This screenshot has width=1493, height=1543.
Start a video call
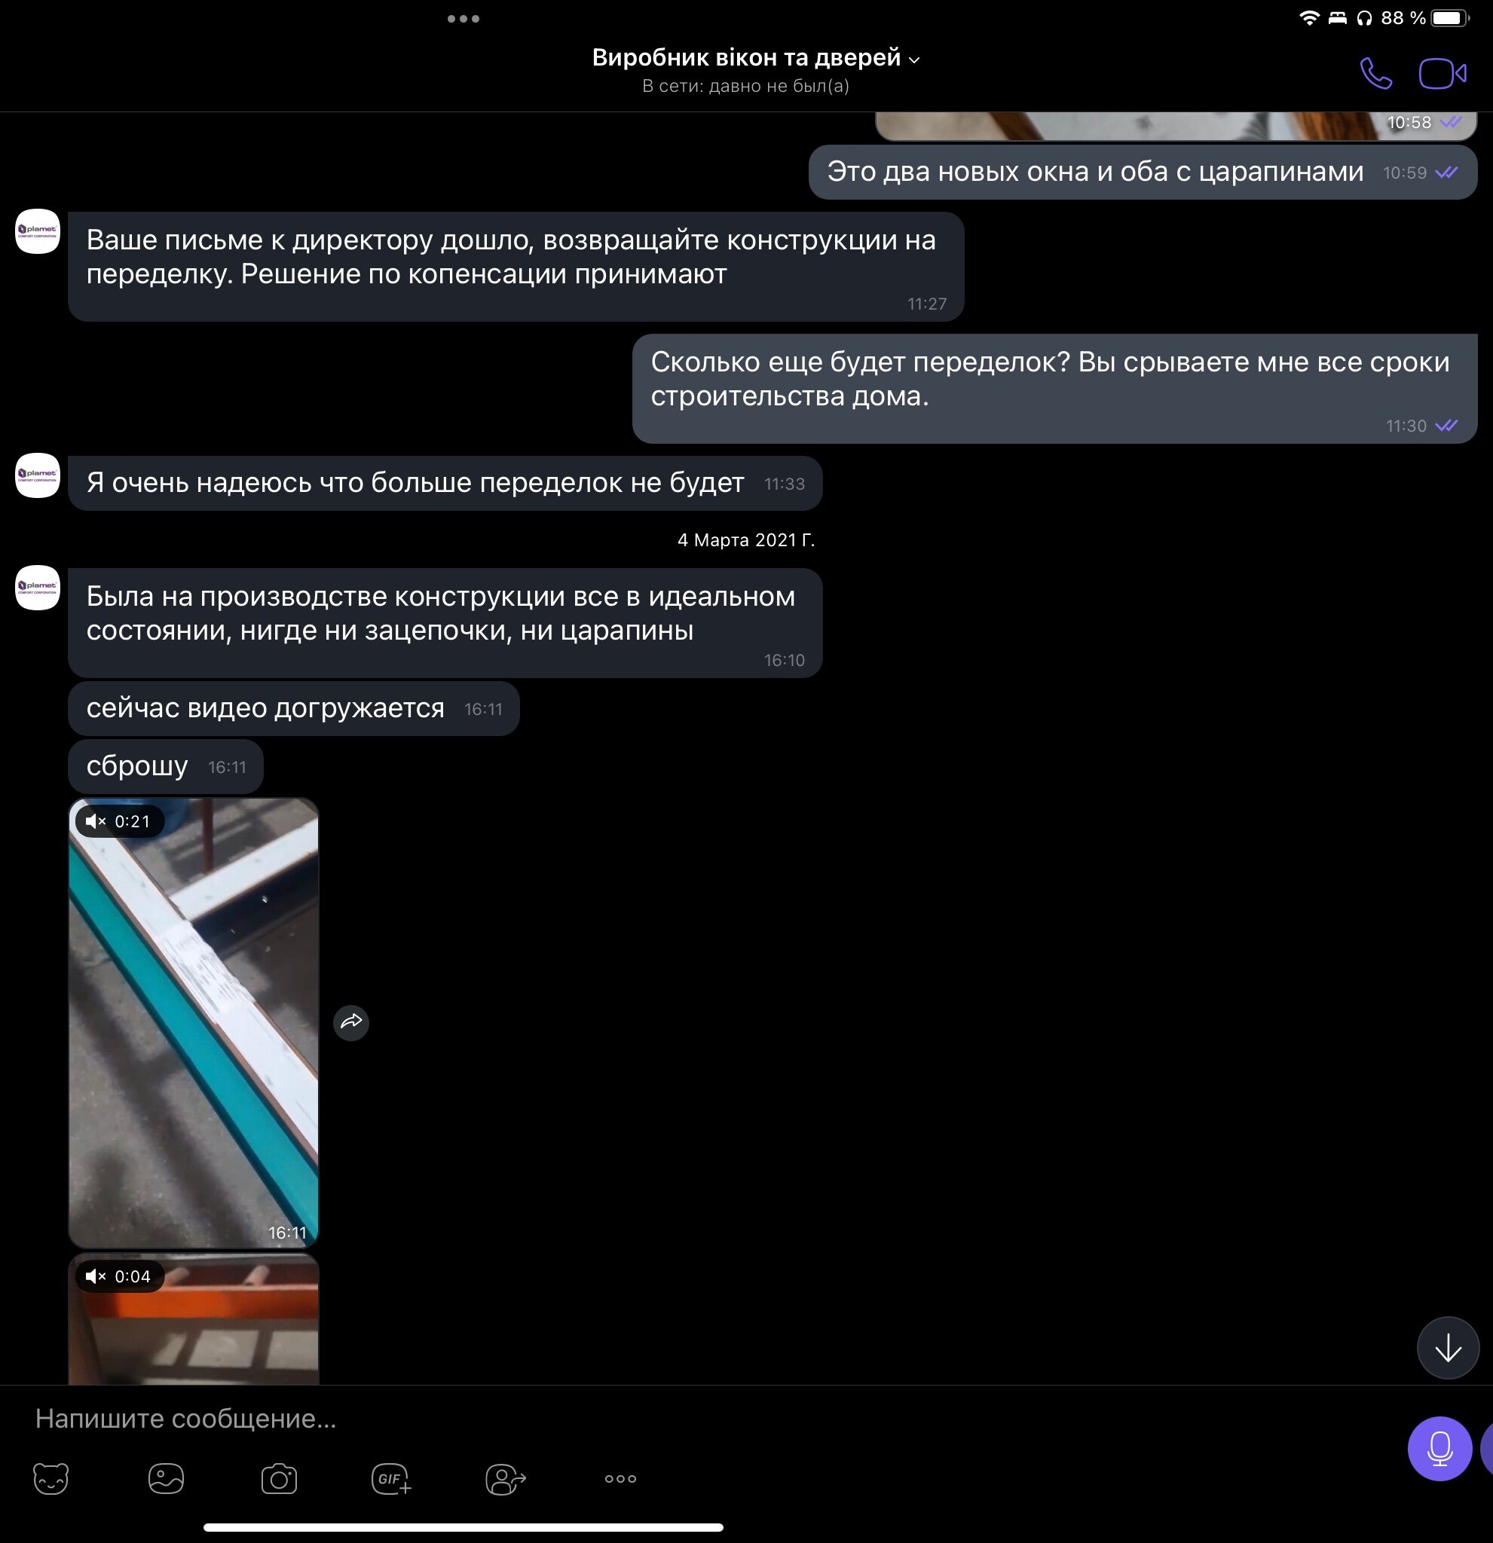(x=1442, y=74)
